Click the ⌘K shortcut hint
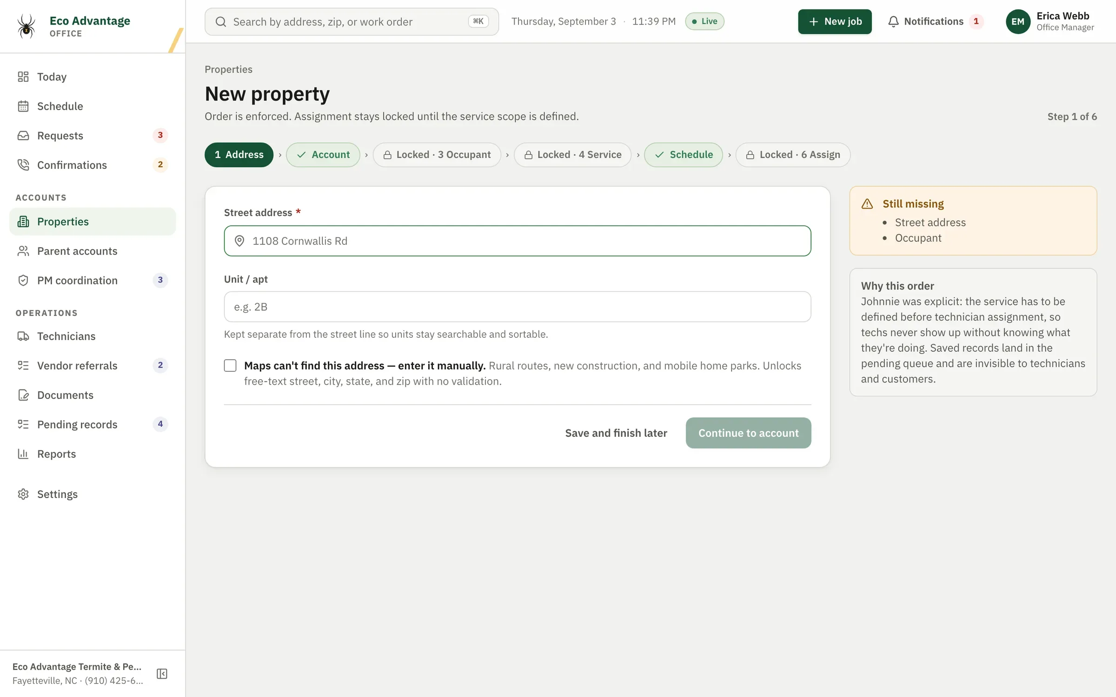 pos(478,21)
